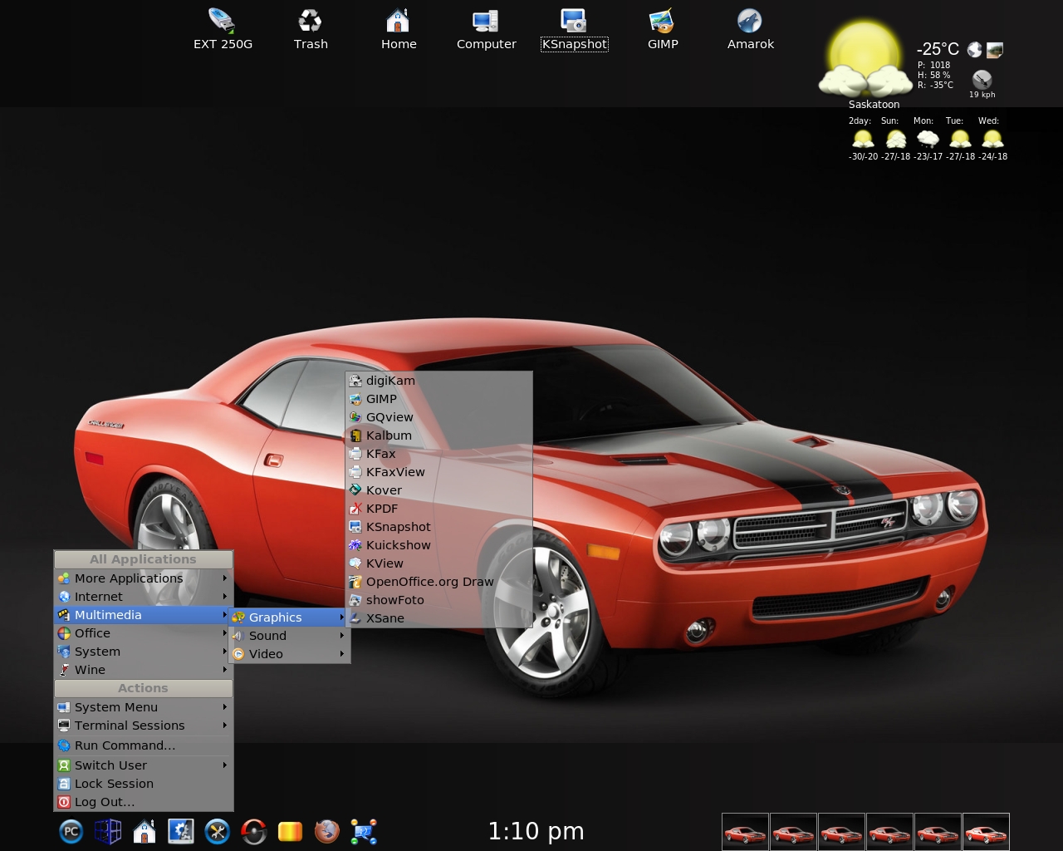Select the Graphics submenu entry
This screenshot has height=851, width=1063.
click(x=289, y=617)
